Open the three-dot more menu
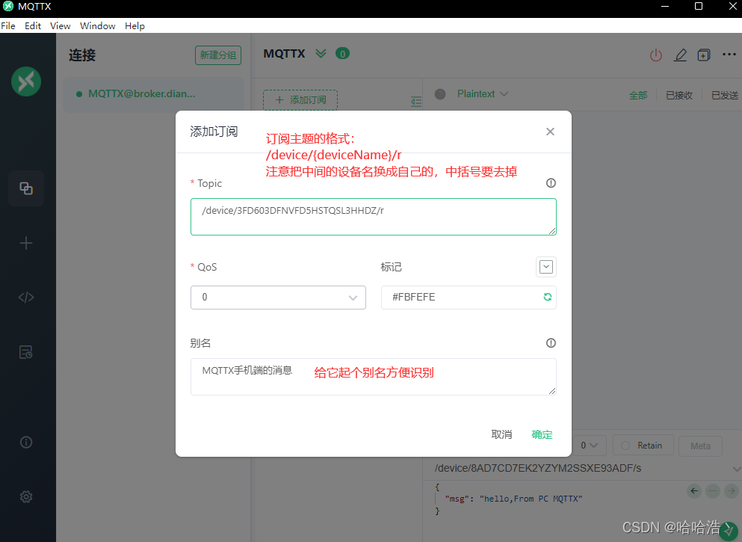742x542 pixels. (729, 55)
